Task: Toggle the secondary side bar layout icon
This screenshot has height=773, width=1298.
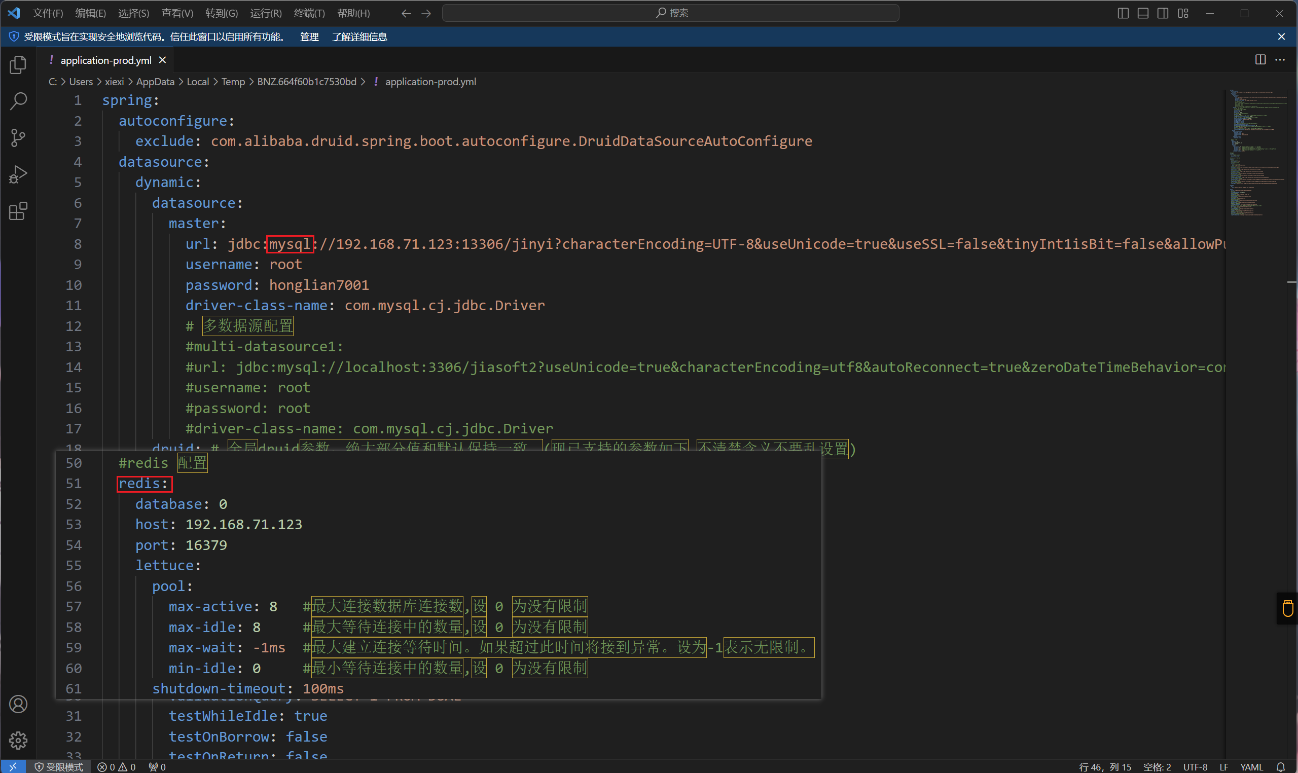Action: point(1163,13)
